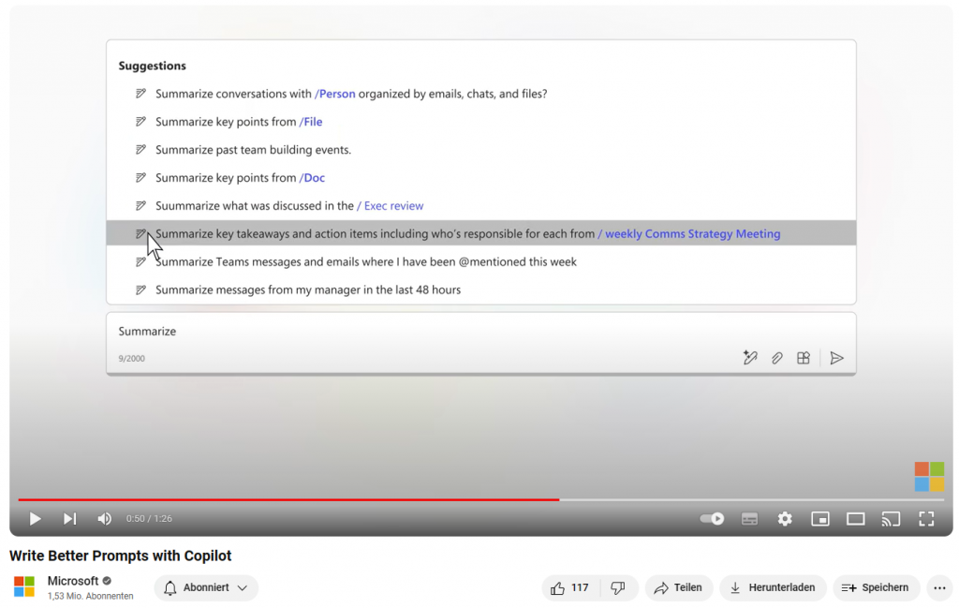The height and width of the screenshot is (608, 959).
Task: Skip to next video
Action: coord(69,519)
